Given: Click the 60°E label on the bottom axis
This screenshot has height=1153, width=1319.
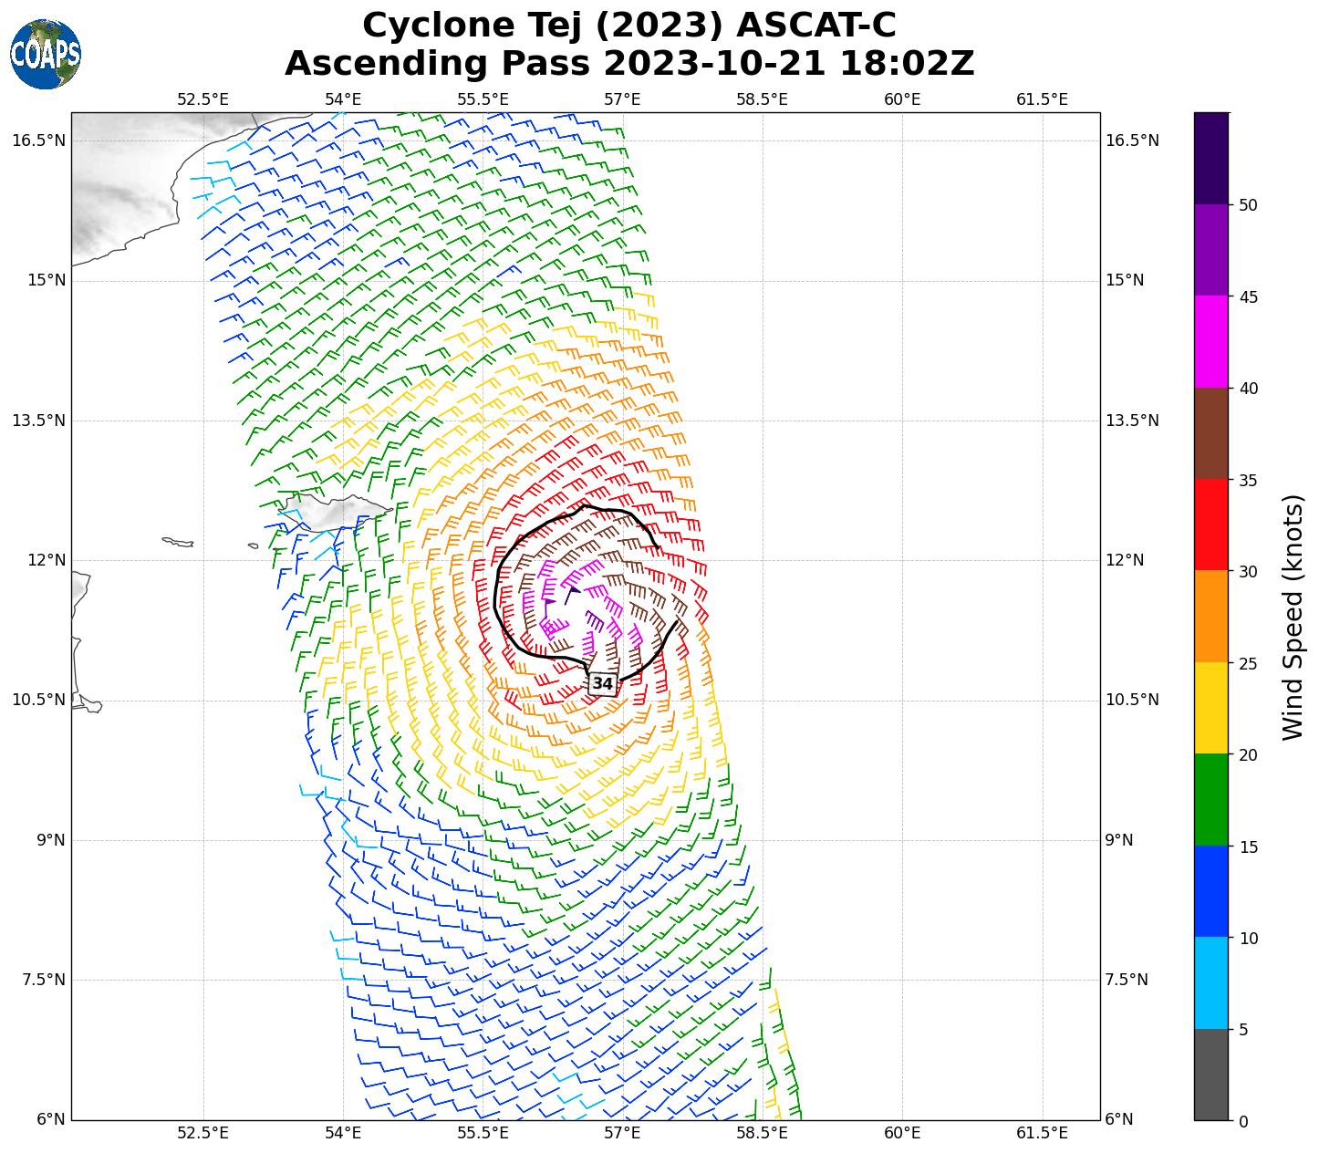Looking at the screenshot, I should pos(901,1133).
